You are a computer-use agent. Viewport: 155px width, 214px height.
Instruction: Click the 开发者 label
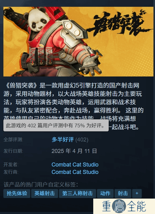pyautogui.click(x=11, y=165)
